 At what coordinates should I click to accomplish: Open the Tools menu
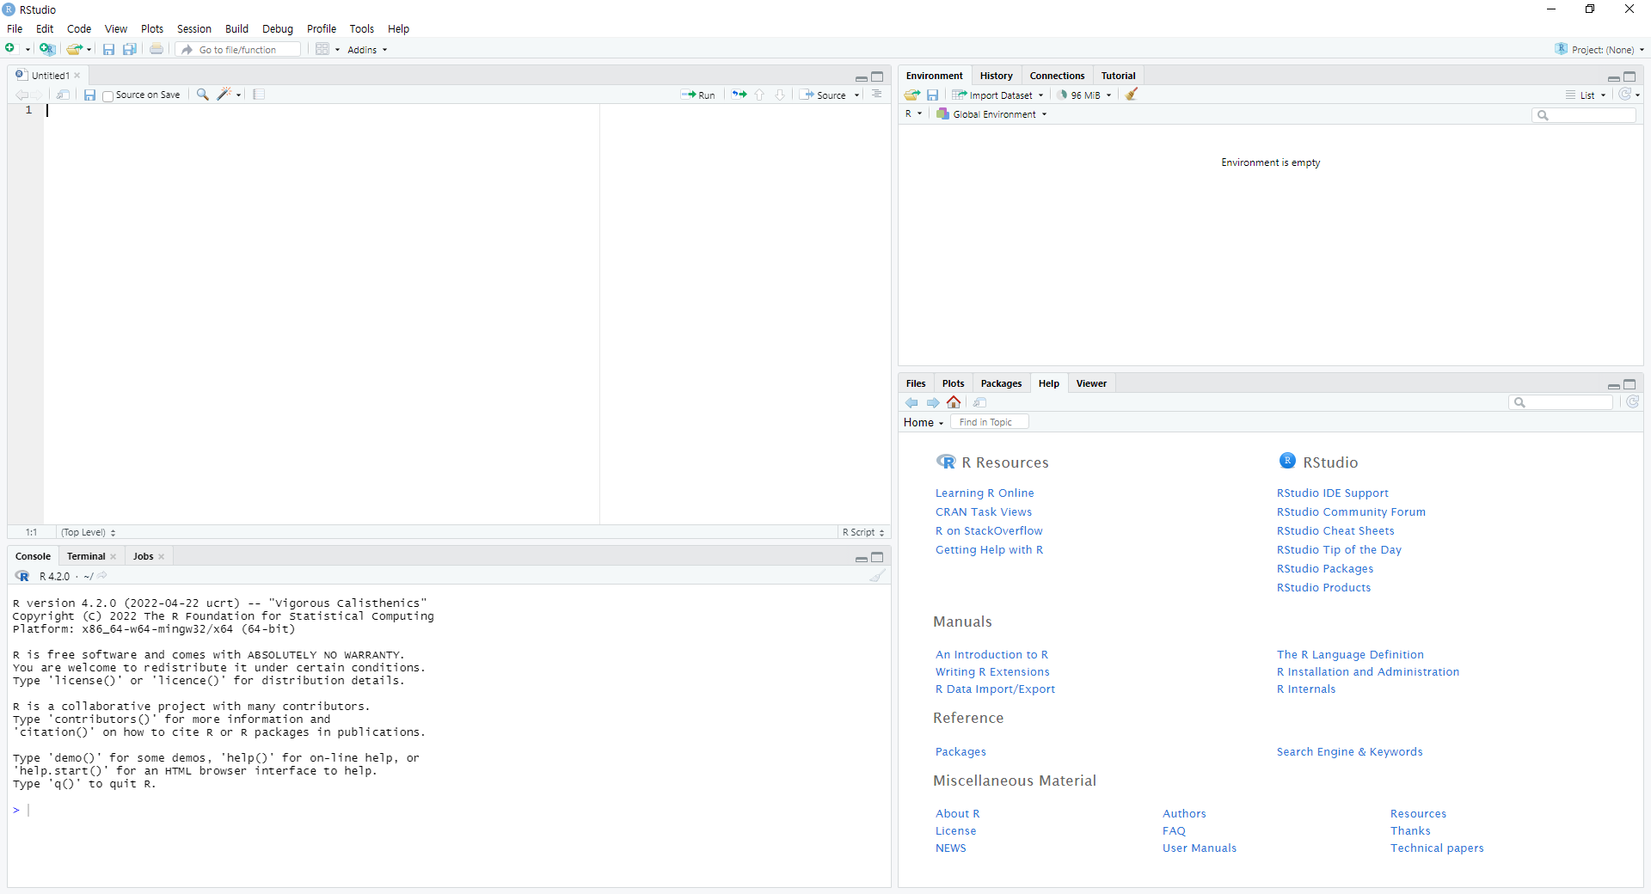coord(361,28)
